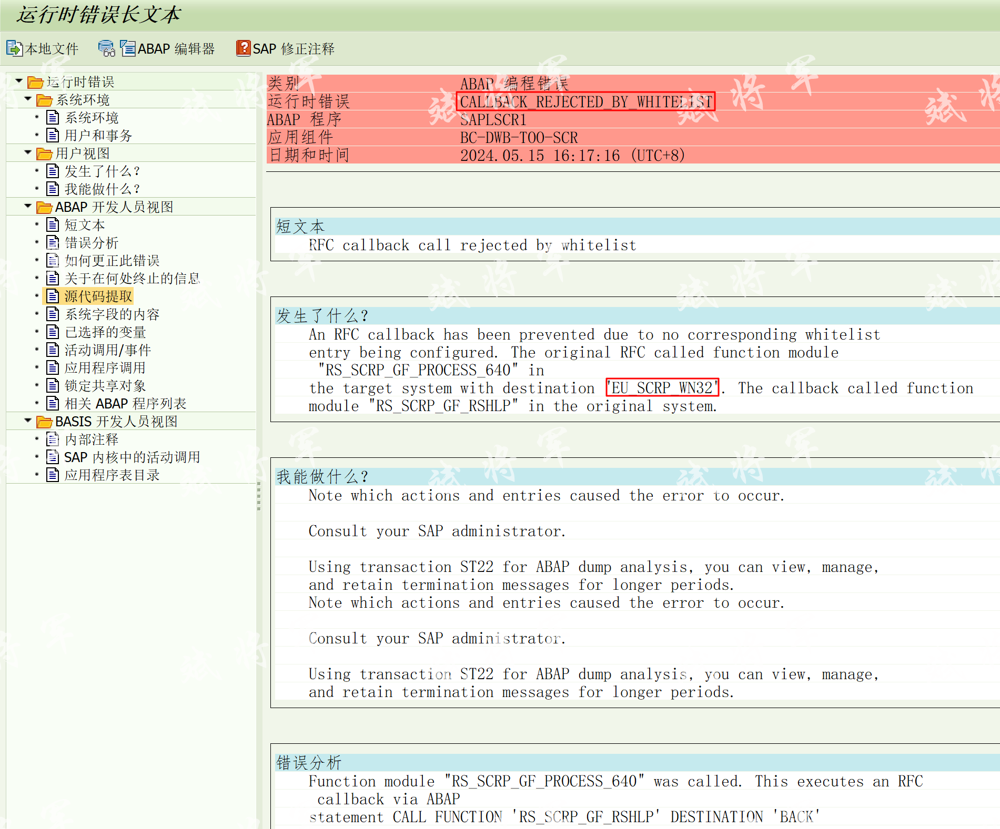
Task: Click the date value 2024.05.15 16:17:16
Action: pyautogui.click(x=540, y=156)
